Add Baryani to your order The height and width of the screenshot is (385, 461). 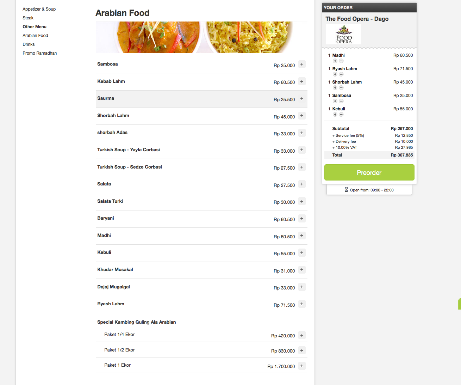pyautogui.click(x=302, y=219)
